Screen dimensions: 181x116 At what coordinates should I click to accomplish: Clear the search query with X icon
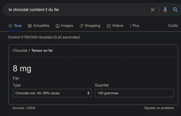tap(153, 10)
